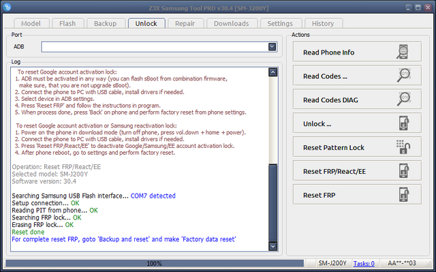Click AA**-**03 serial in status bar

(402, 263)
